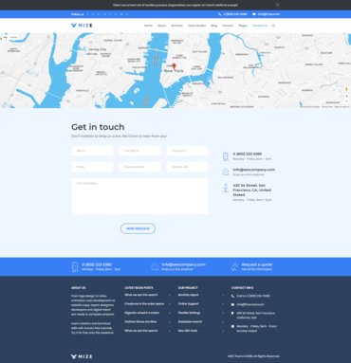
Task: Open the Services menu item
Action: coord(176,26)
